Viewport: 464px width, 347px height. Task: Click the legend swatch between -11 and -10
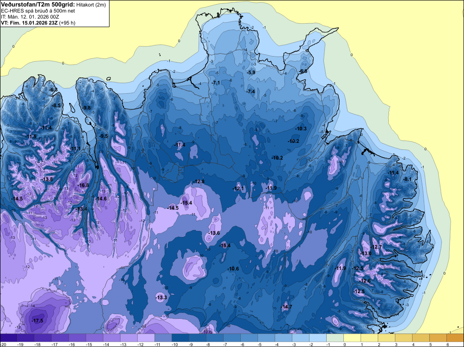coord(163,338)
